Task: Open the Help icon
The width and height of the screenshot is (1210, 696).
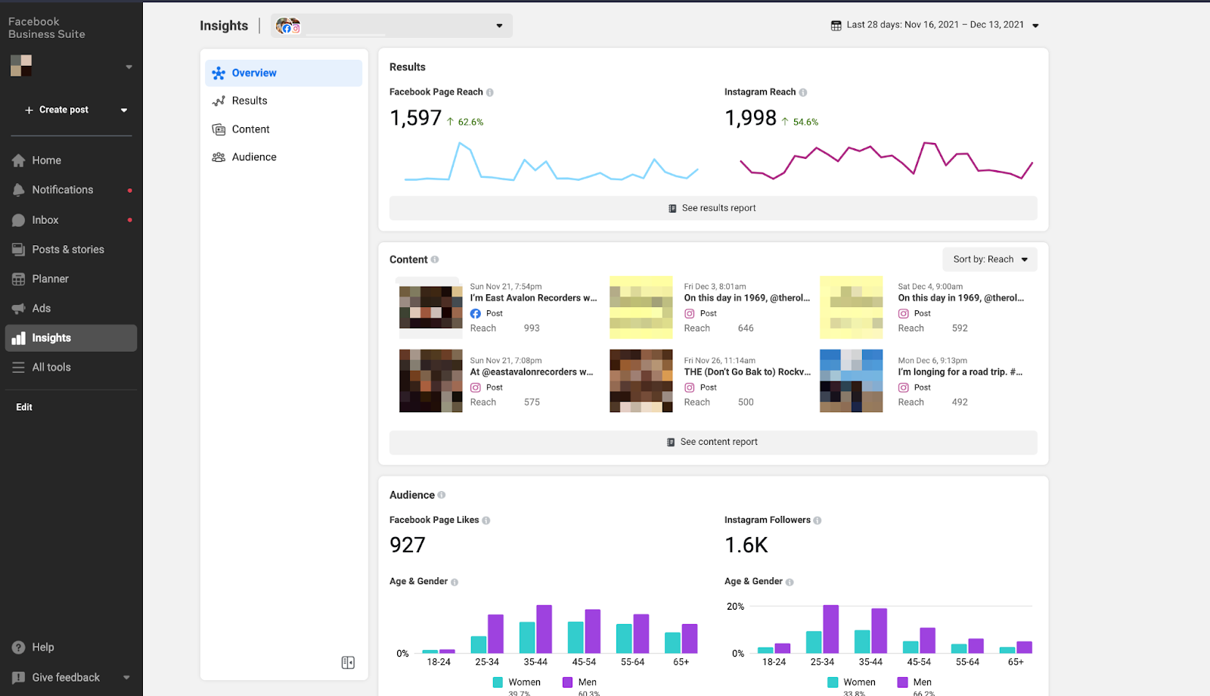Action: tap(18, 647)
